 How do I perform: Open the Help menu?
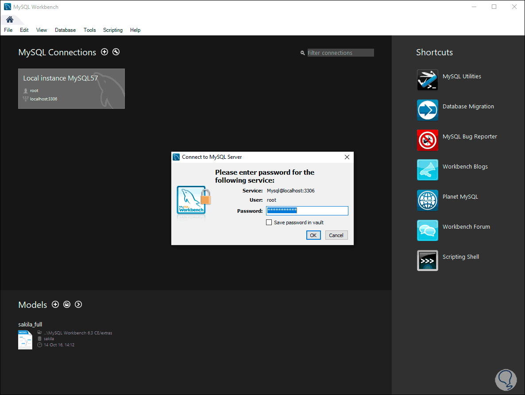point(135,30)
